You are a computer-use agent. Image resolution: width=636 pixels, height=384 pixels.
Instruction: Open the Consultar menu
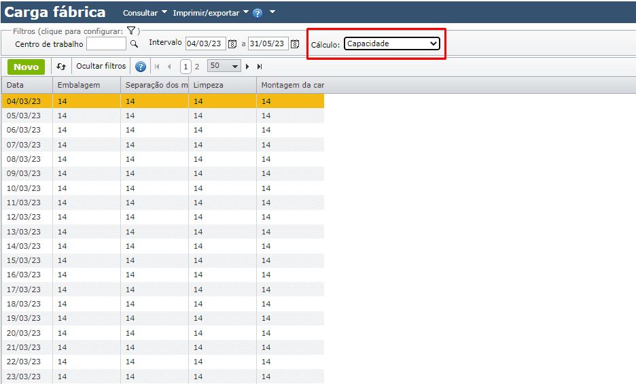144,13
